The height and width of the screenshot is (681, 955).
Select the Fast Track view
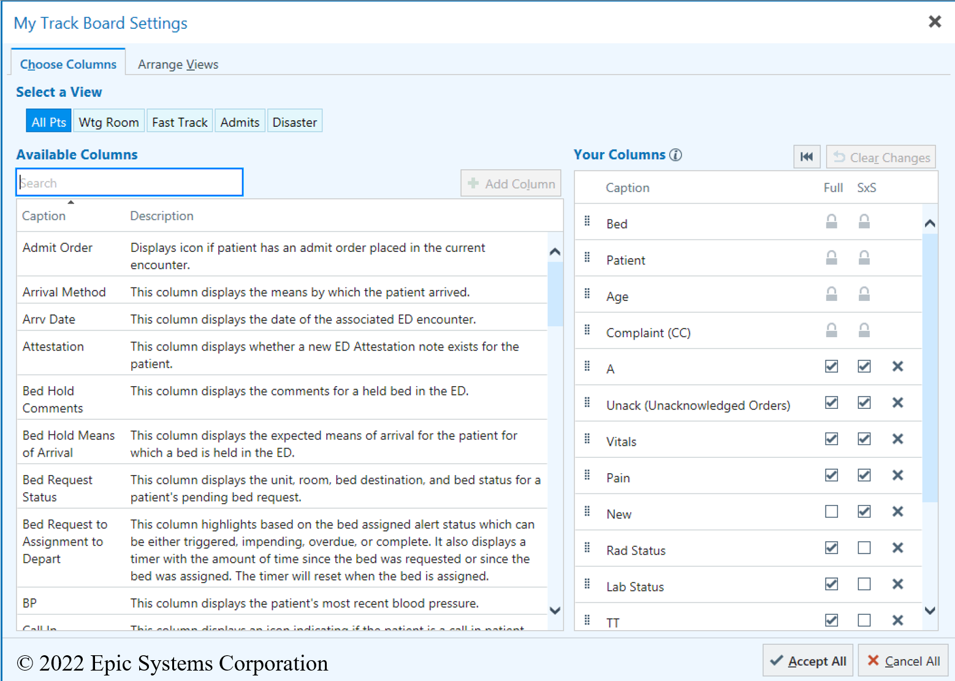180,122
